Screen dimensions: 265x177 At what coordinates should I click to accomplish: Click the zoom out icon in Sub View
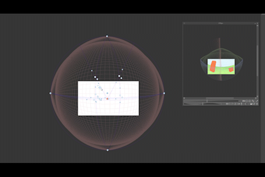pyautogui.click(x=247, y=101)
